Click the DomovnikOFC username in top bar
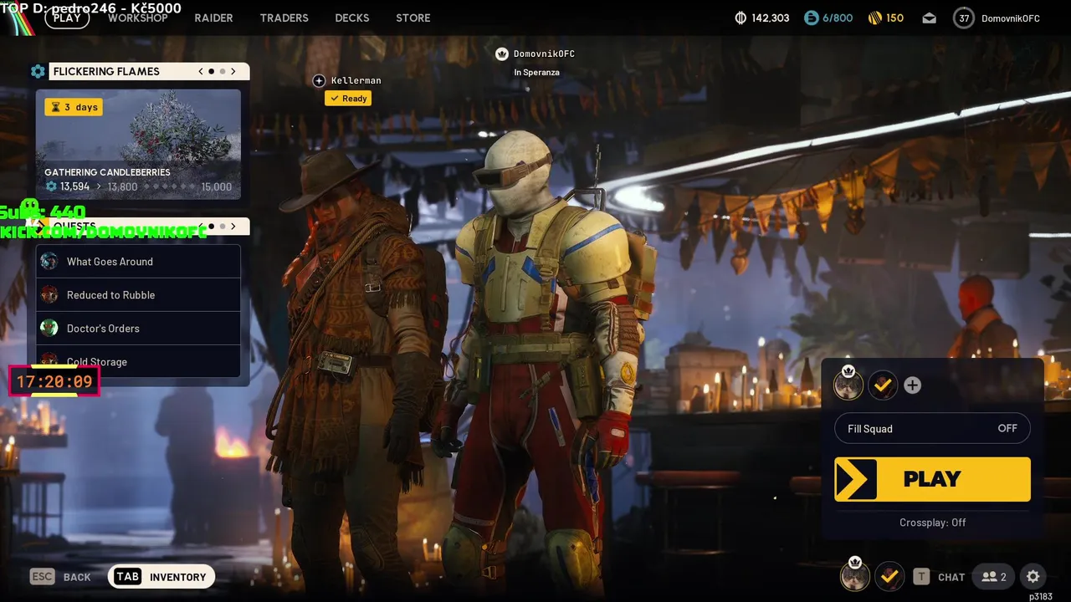1071x602 pixels. pos(1011,18)
